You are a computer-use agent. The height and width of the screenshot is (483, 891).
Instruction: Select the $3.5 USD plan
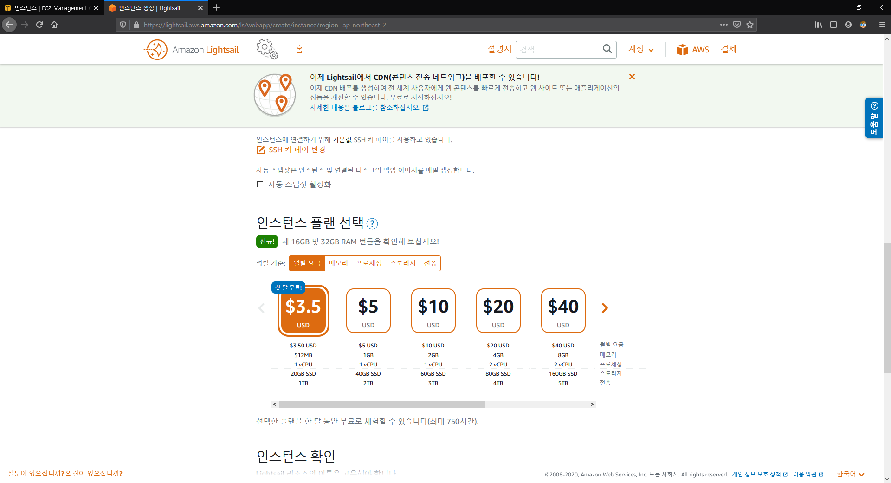coord(303,311)
